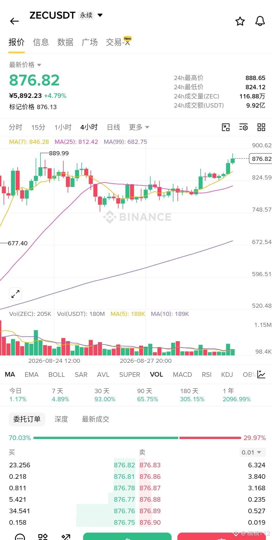Expand the ZECUSDT pair dropdown
The height and width of the screenshot is (540, 272).
(x=100, y=15)
